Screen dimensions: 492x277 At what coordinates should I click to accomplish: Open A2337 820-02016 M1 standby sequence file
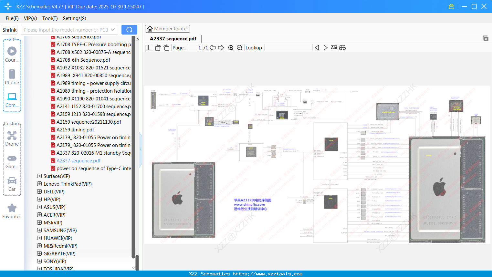click(x=94, y=153)
